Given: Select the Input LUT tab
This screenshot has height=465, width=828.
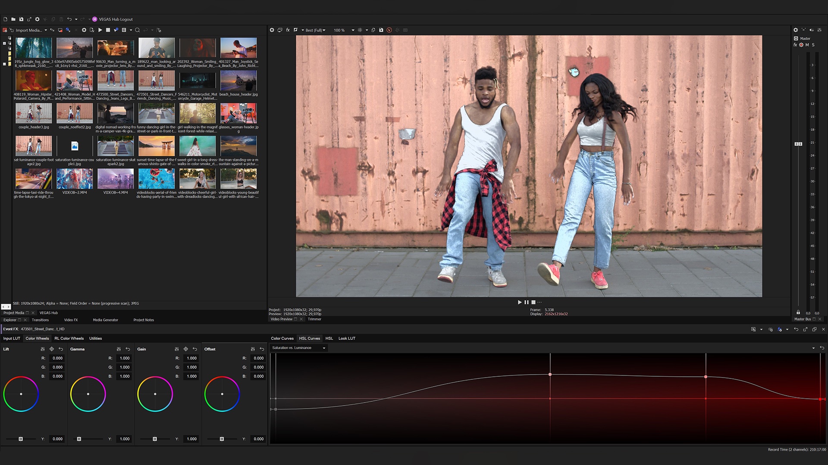Looking at the screenshot, I should [x=12, y=338].
